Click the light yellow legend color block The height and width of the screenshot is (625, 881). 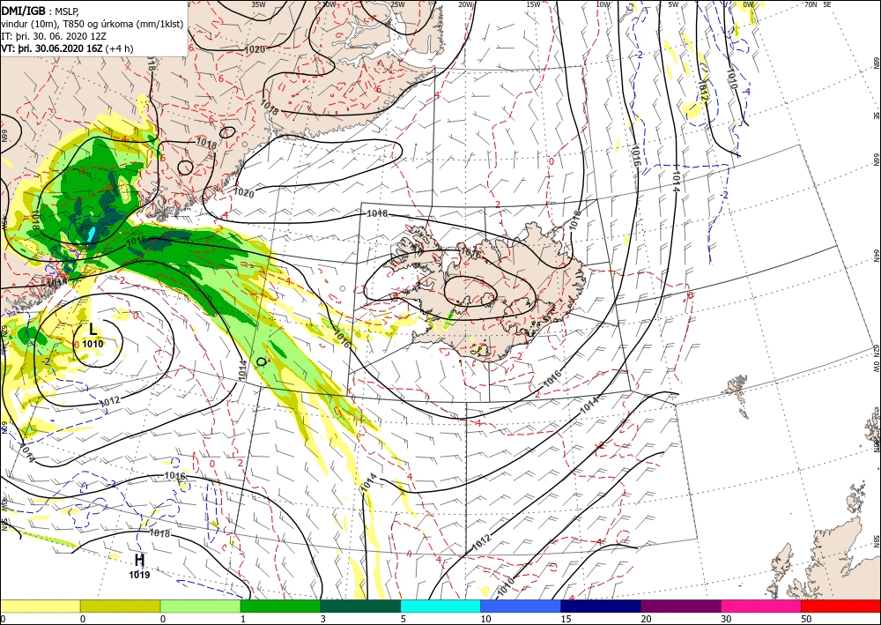coord(40,606)
